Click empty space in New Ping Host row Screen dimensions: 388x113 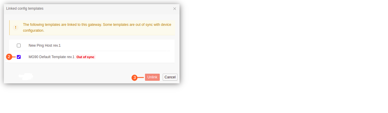pyautogui.click(x=118, y=45)
